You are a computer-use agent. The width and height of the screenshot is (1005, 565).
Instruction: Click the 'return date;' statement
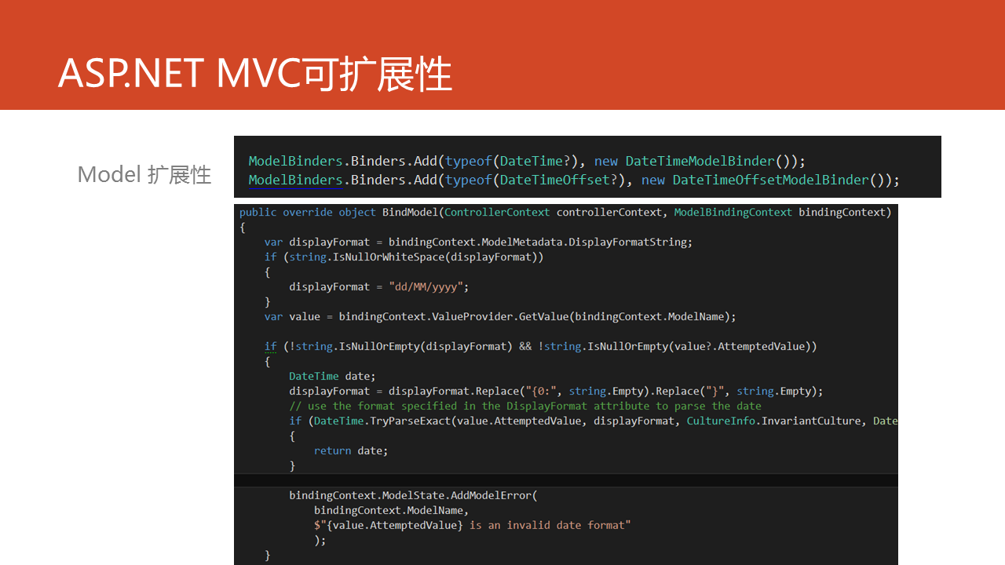coord(351,450)
